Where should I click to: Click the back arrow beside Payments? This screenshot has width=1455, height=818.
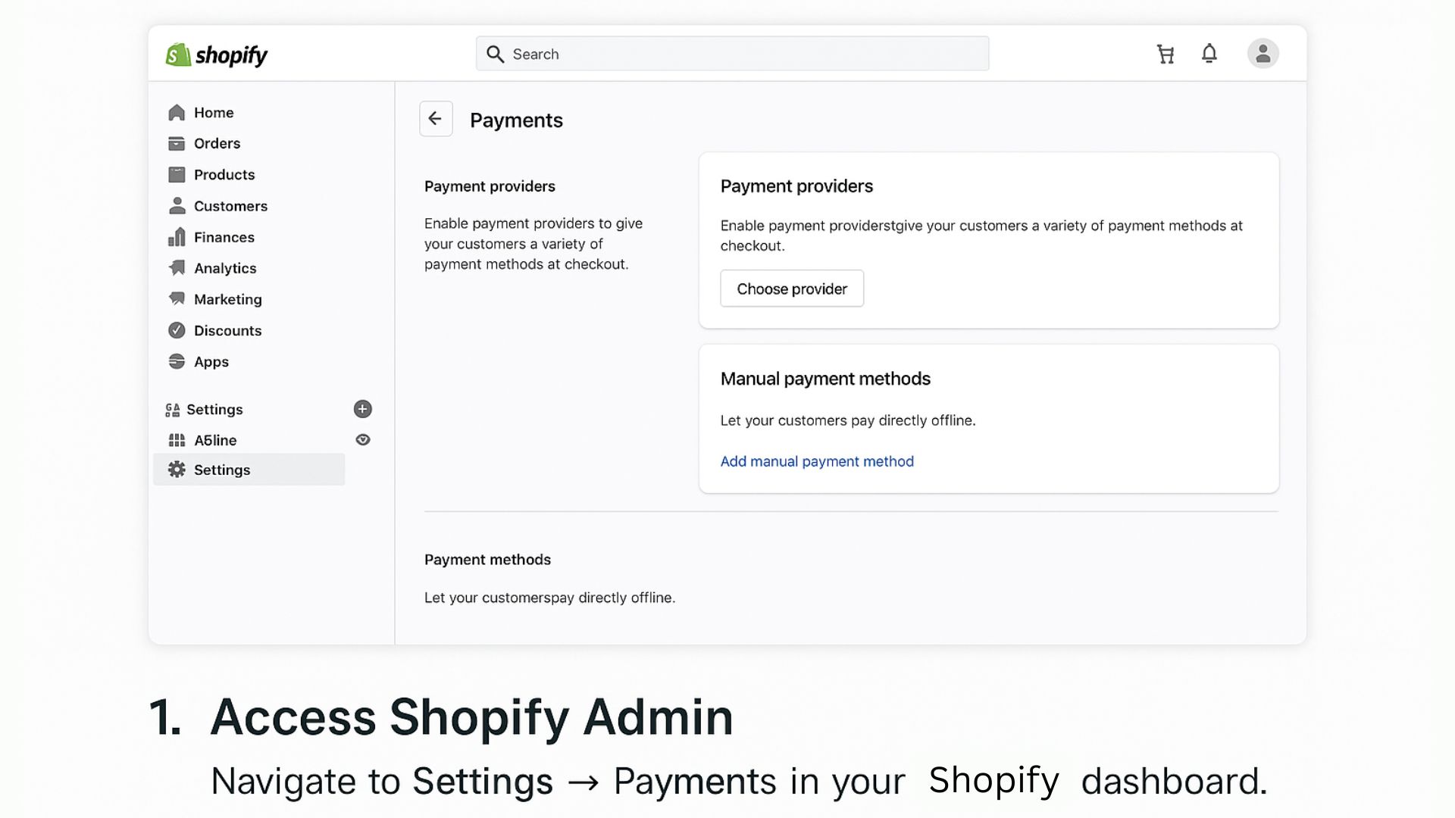pyautogui.click(x=436, y=119)
